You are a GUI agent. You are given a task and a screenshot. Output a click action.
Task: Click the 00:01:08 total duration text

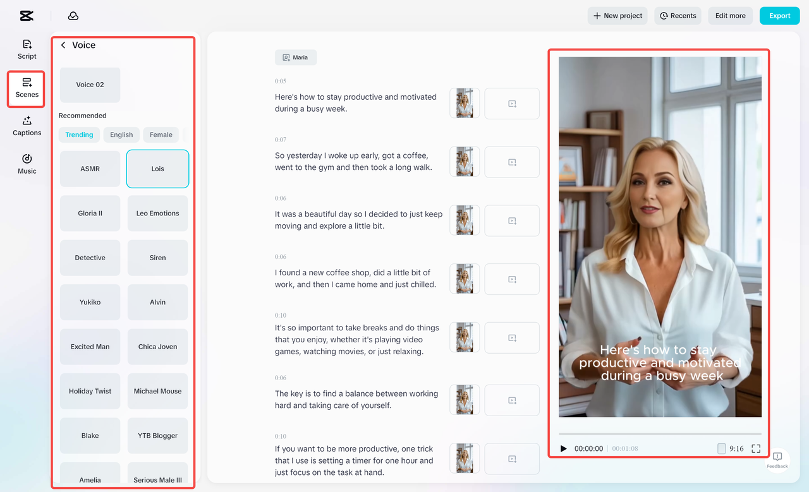625,448
